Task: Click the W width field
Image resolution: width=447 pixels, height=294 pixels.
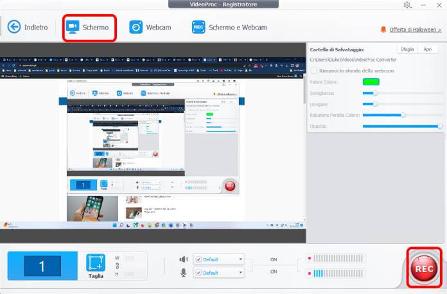Action: (x=134, y=258)
